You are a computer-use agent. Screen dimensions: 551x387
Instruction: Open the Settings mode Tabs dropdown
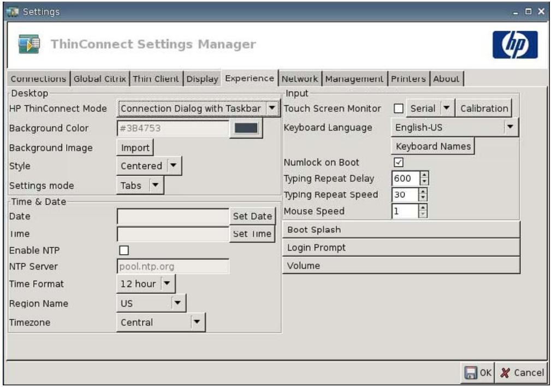click(x=140, y=186)
